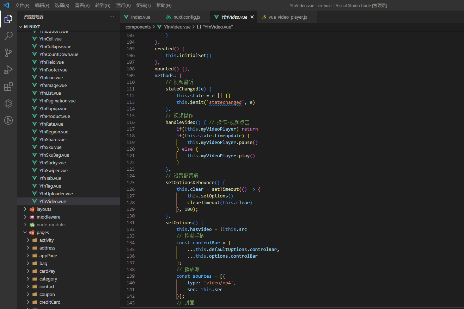Close the YfnVideo.vue editor tab

[252, 17]
